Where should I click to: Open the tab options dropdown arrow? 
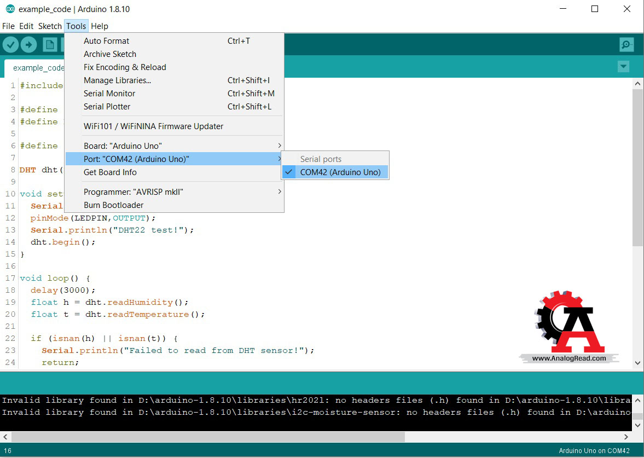(623, 67)
